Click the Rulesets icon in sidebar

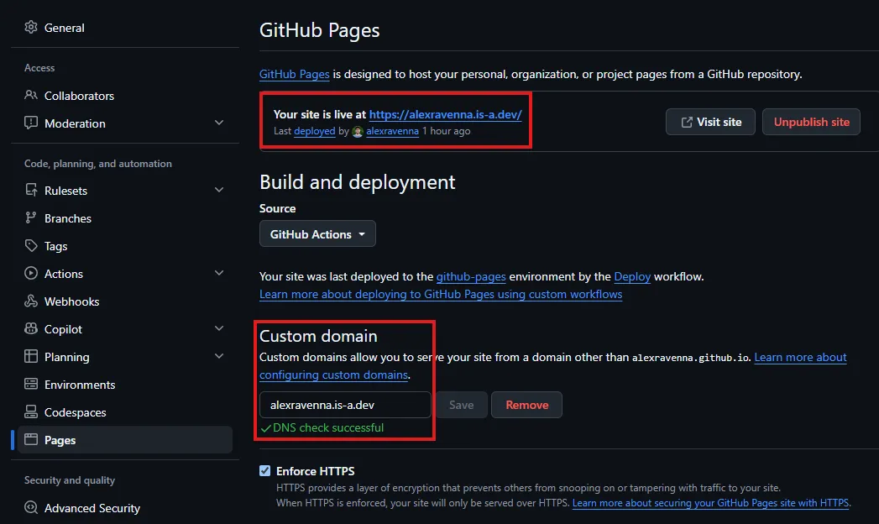coord(31,190)
